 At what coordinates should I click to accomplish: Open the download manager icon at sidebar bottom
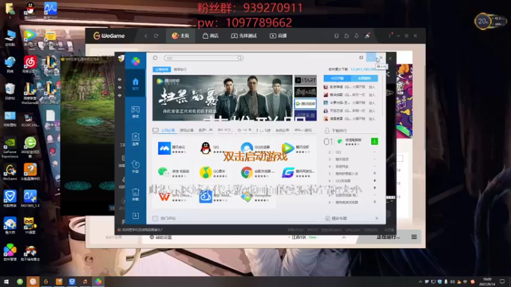click(135, 216)
